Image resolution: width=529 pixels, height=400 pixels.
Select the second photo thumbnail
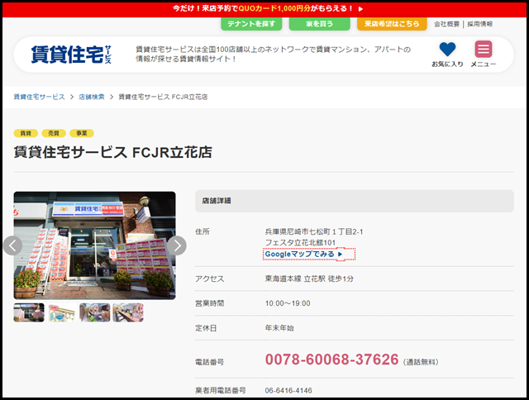click(62, 312)
